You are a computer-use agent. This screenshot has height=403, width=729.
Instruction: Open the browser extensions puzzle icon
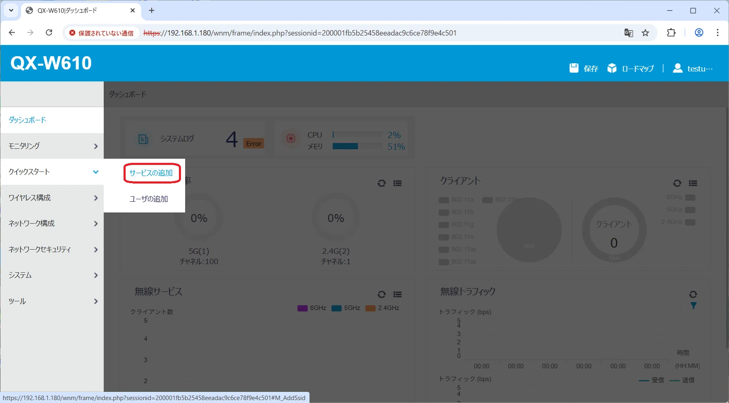coord(671,33)
